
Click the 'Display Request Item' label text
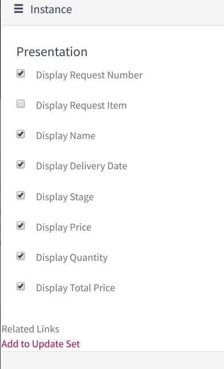(81, 105)
